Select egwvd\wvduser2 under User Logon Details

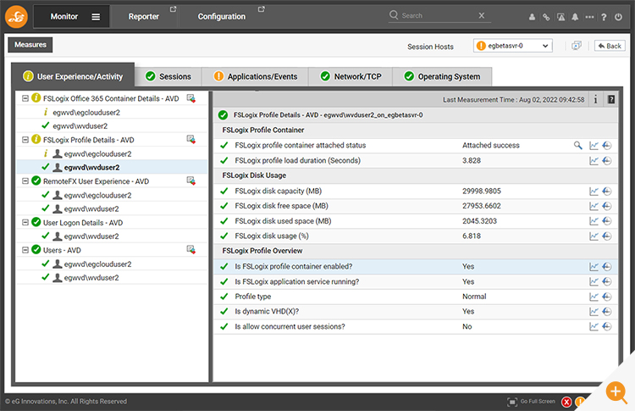(91, 236)
